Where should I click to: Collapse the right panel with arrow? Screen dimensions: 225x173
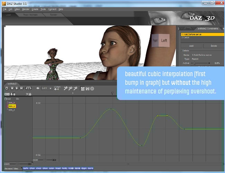pyautogui.click(x=223, y=29)
